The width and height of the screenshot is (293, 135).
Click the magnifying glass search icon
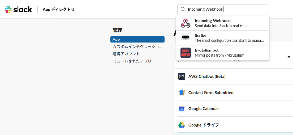coord(183,9)
